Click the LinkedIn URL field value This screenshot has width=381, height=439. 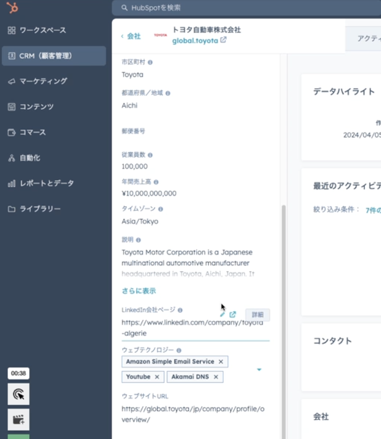(193, 328)
